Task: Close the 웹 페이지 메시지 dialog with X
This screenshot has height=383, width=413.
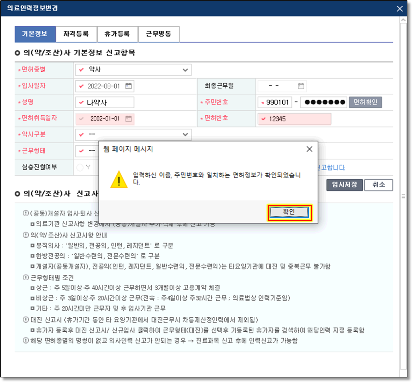Action: tap(309, 149)
